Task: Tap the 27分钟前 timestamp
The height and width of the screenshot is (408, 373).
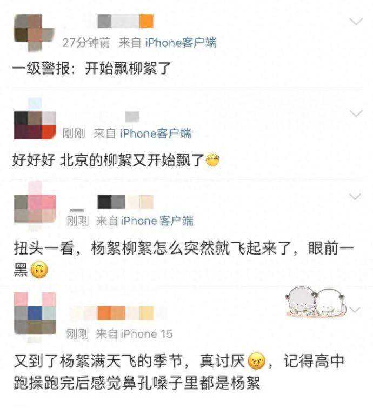Action: click(x=86, y=42)
